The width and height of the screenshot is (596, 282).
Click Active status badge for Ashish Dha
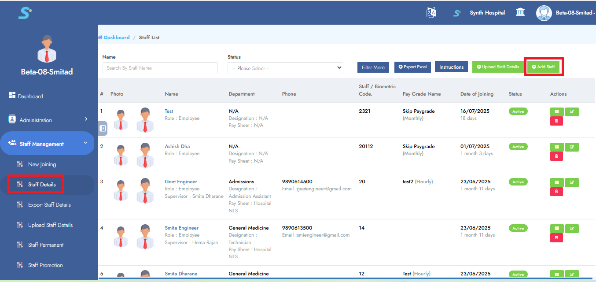pyautogui.click(x=518, y=147)
